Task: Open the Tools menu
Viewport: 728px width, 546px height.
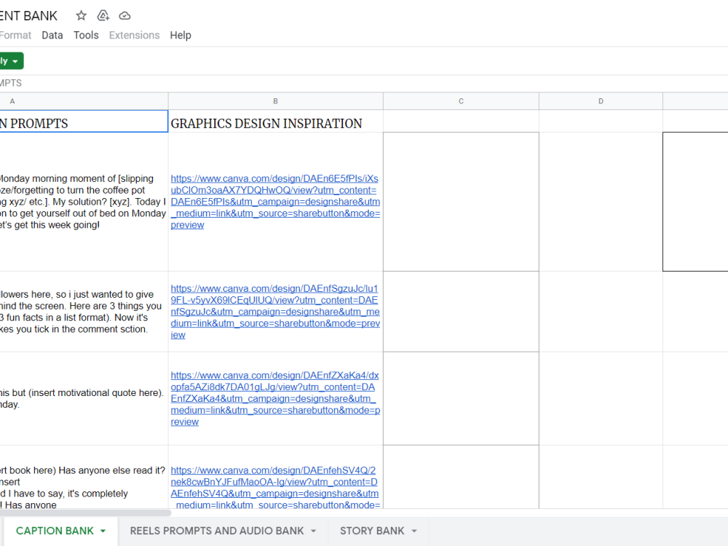Action: [x=86, y=35]
